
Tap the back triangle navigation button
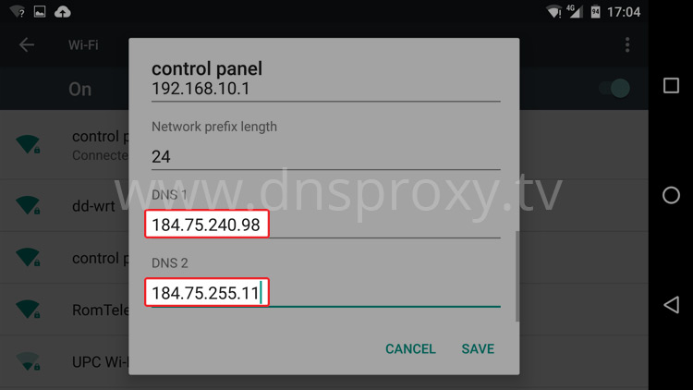point(672,305)
